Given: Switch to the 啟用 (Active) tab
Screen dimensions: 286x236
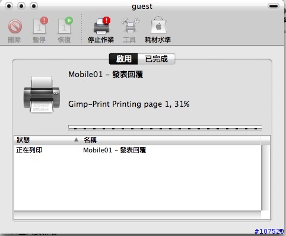Looking at the screenshot, I should point(123,59).
